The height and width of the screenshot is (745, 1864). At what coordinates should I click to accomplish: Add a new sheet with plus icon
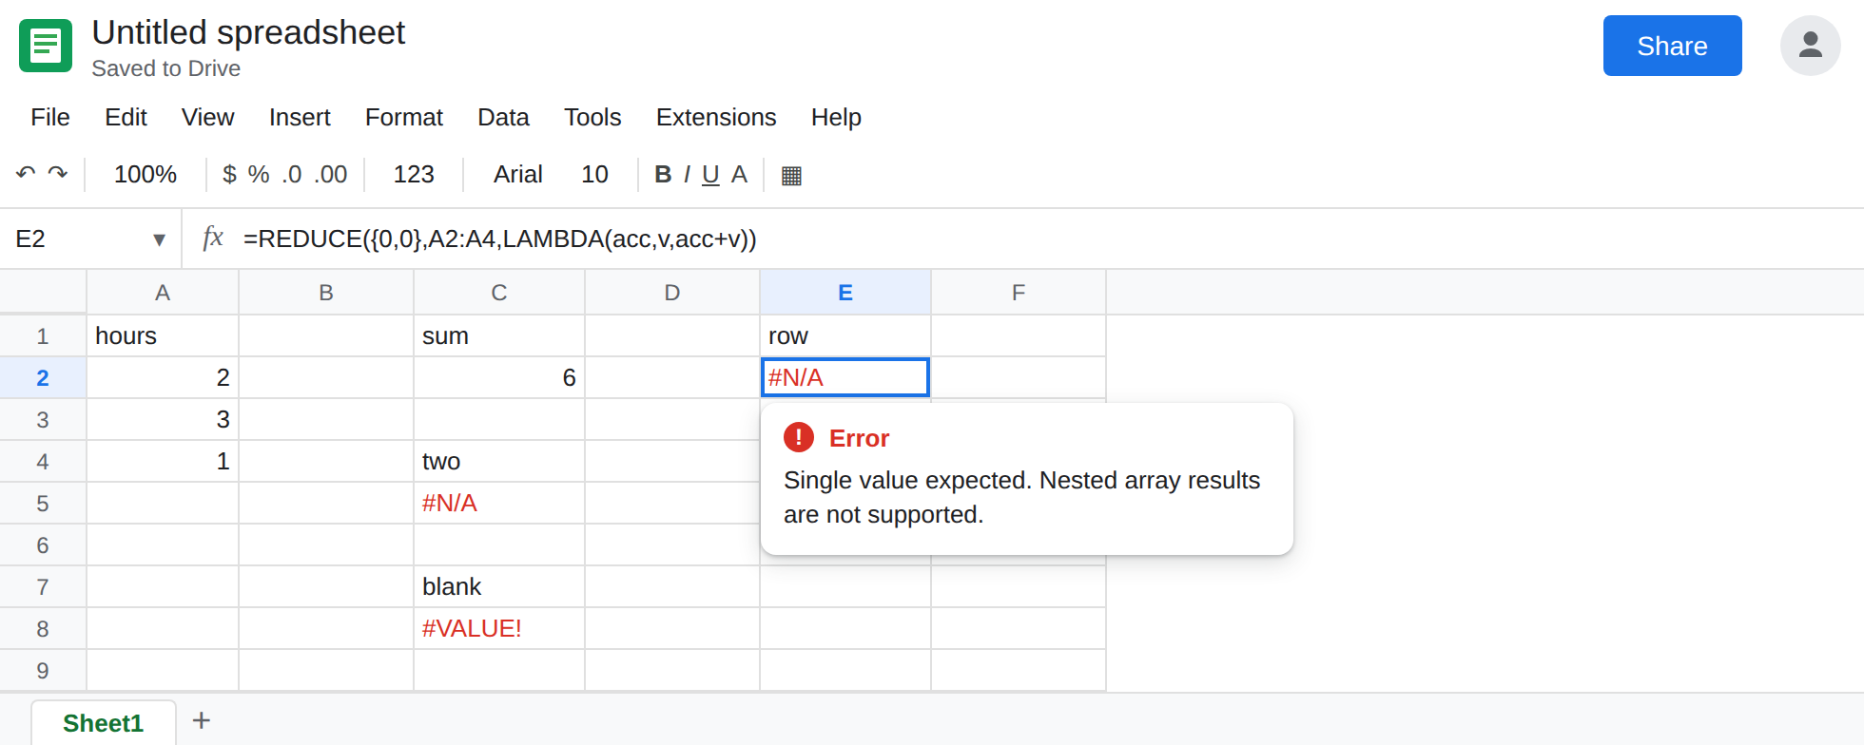click(x=202, y=720)
